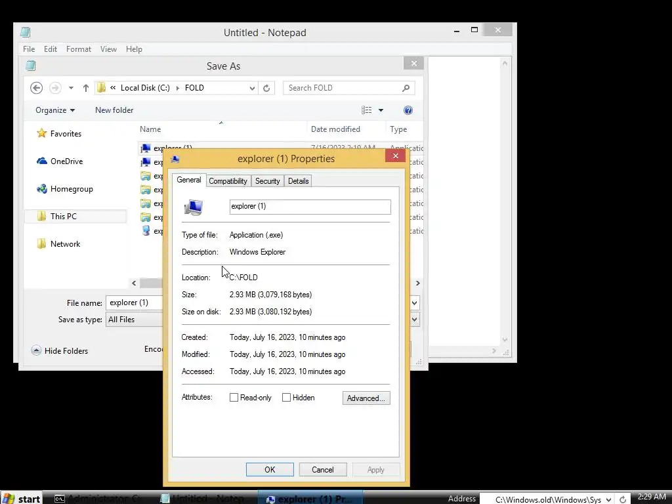
Task: Click the Hide Folders toggle
Action: pyautogui.click(x=60, y=350)
